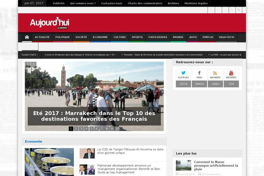Open the Palmeraie développement article thumbnail
This screenshot has height=176, width=264.
click(87, 169)
